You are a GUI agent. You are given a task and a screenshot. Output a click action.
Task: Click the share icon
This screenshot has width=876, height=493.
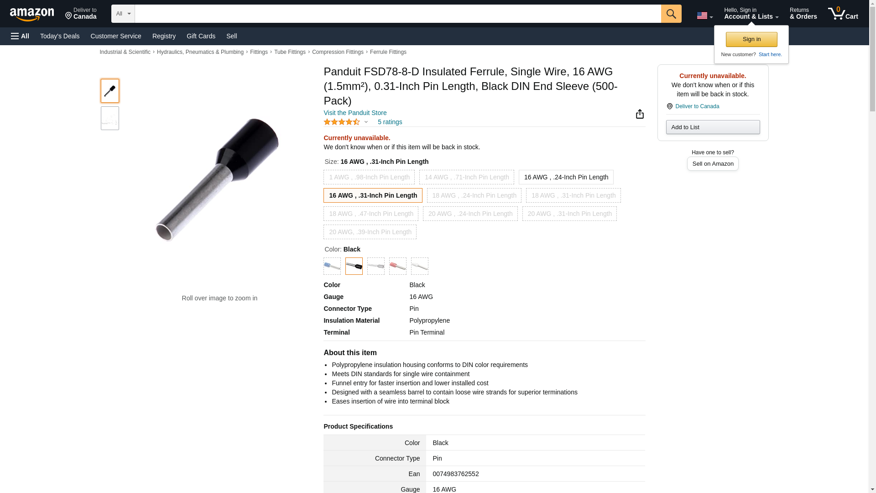640,114
